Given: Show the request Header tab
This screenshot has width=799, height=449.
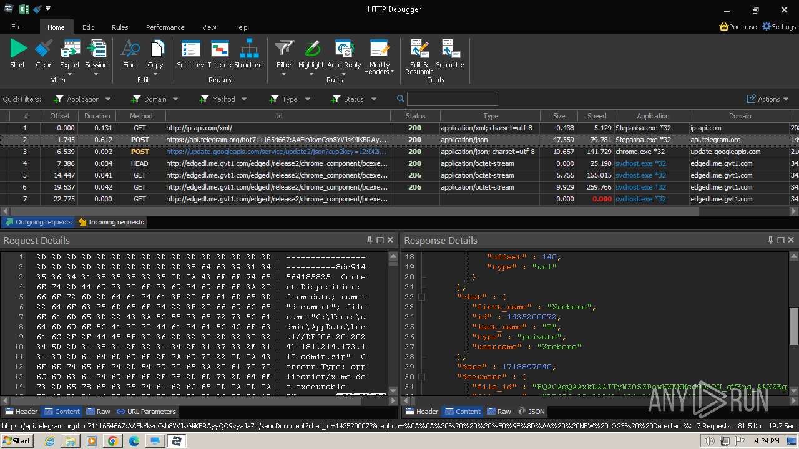Looking at the screenshot, I should click(x=21, y=412).
